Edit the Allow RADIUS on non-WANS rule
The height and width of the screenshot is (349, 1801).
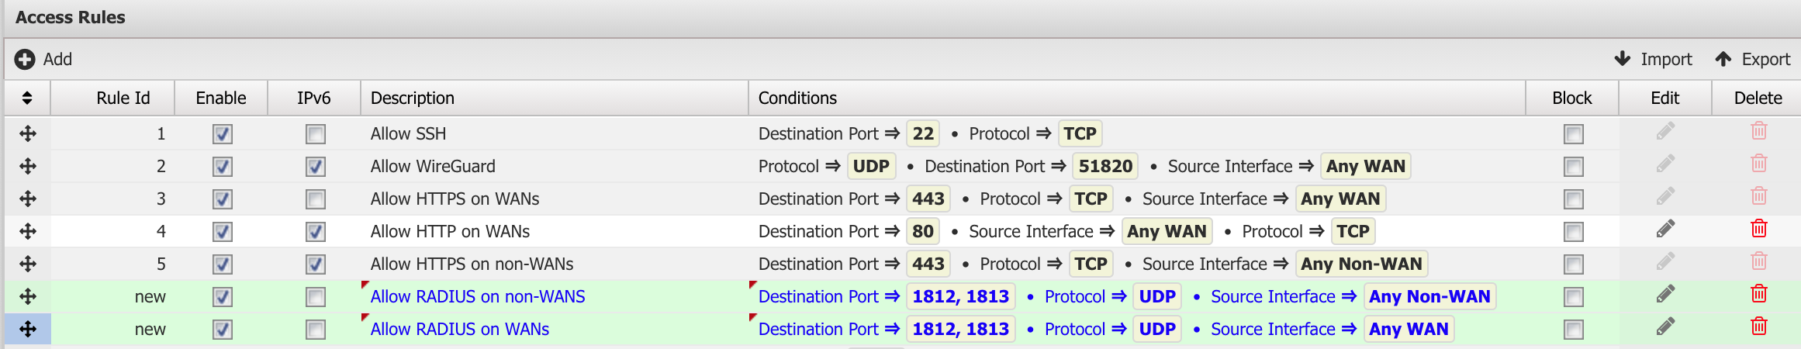tap(1665, 295)
